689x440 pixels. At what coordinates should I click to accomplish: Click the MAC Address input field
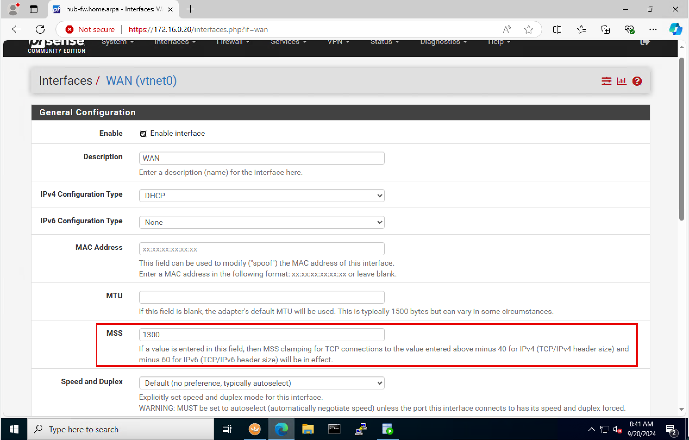[x=262, y=249]
